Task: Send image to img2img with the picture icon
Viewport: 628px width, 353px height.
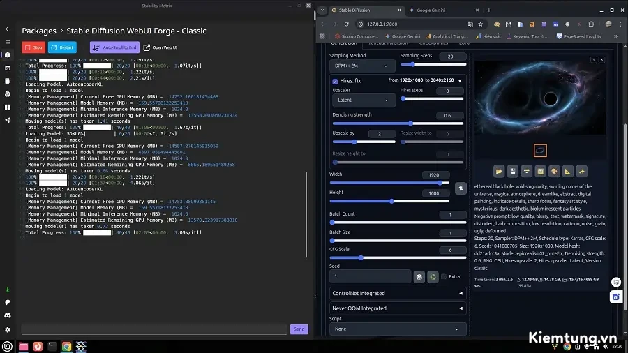Action: [540, 172]
